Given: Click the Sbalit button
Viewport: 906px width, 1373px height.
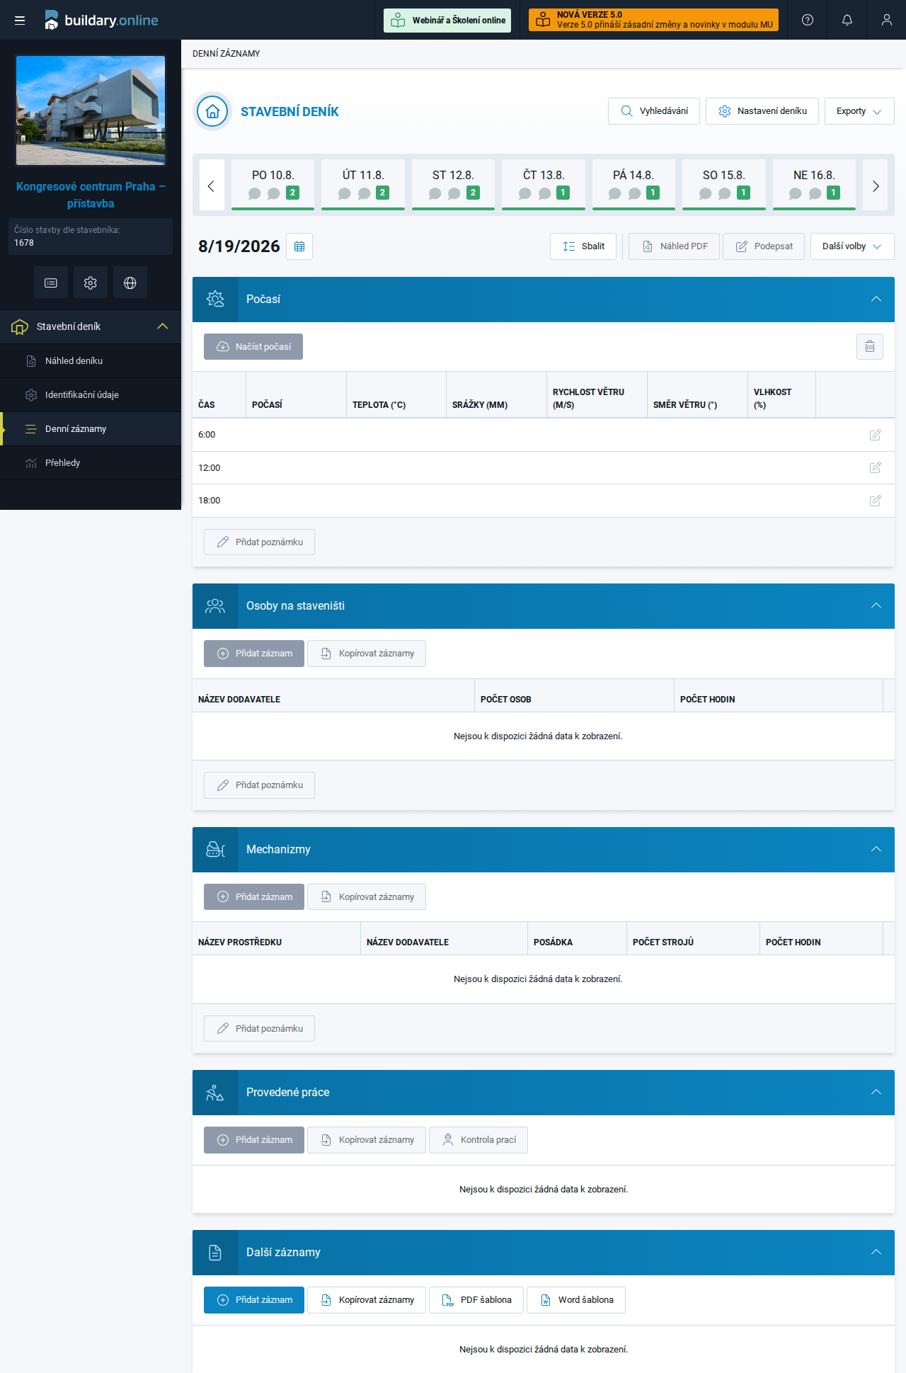Looking at the screenshot, I should point(583,246).
